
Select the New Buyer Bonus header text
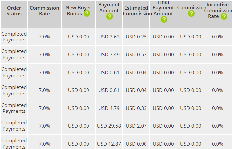(x=78, y=11)
